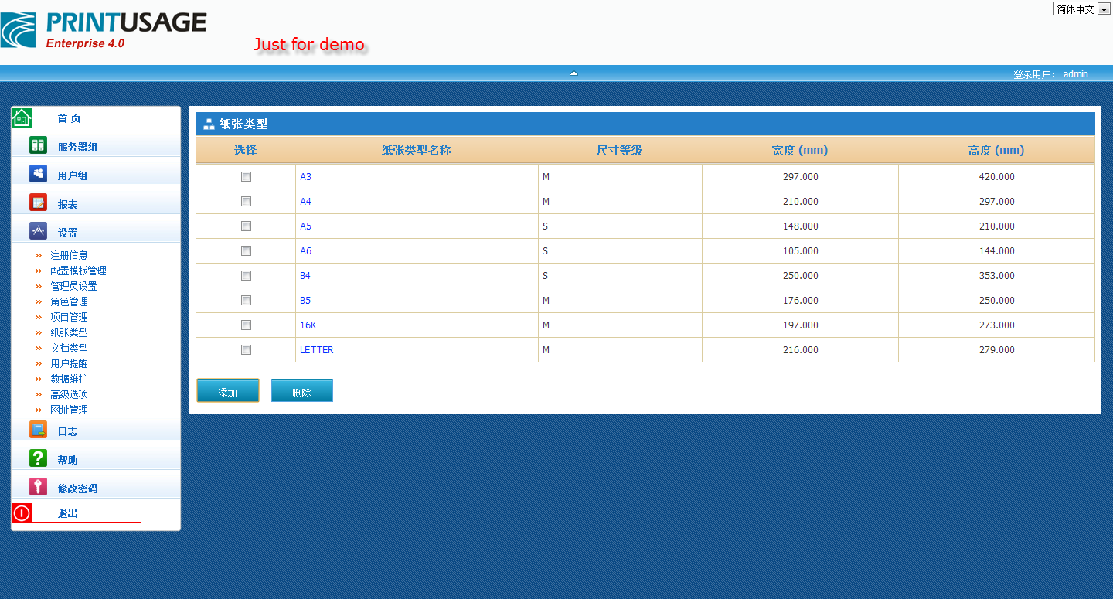Click the Delete (删除) button
Viewport: 1113px width, 599px height.
(301, 391)
